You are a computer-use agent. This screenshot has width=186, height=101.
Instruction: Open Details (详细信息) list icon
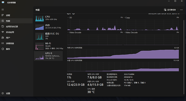point(3,43)
